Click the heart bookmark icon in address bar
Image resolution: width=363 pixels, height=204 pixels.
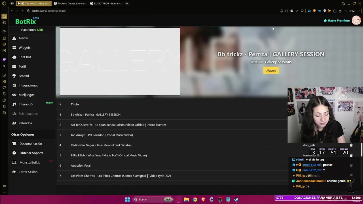tap(302, 11)
